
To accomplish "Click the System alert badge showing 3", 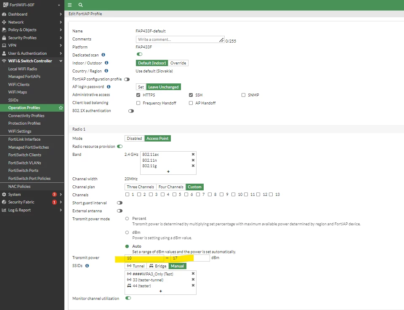I will pyautogui.click(x=54, y=194).
